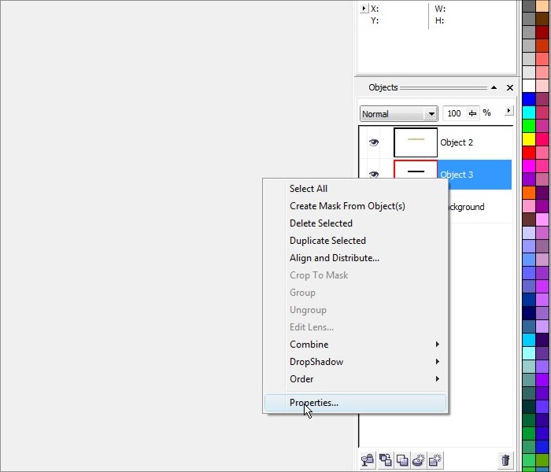The width and height of the screenshot is (551, 472).
Task: Click Create Mask From Object(s)
Action: tap(347, 206)
